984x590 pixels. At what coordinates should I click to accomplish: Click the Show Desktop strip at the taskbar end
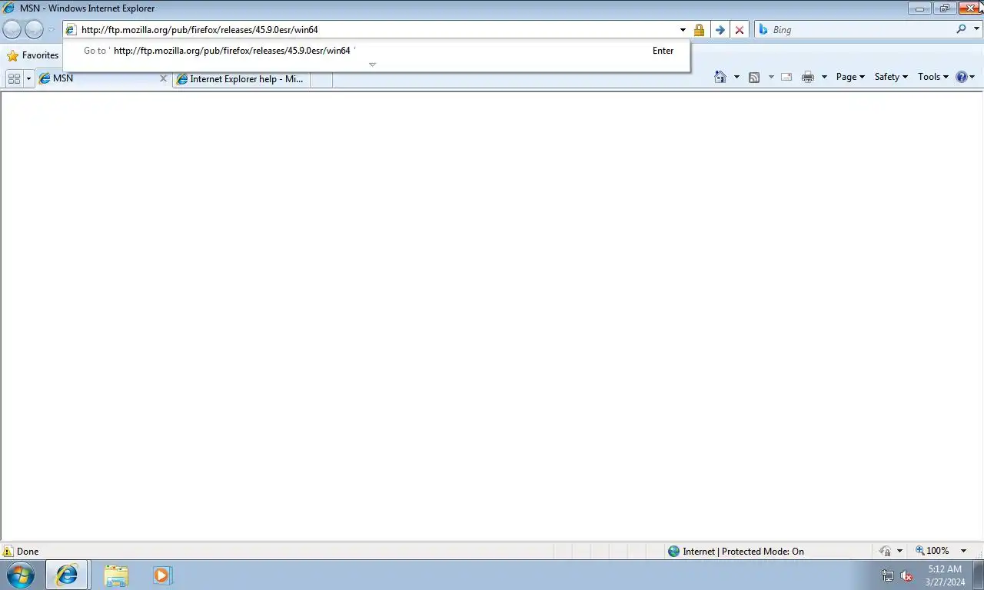pyautogui.click(x=979, y=575)
